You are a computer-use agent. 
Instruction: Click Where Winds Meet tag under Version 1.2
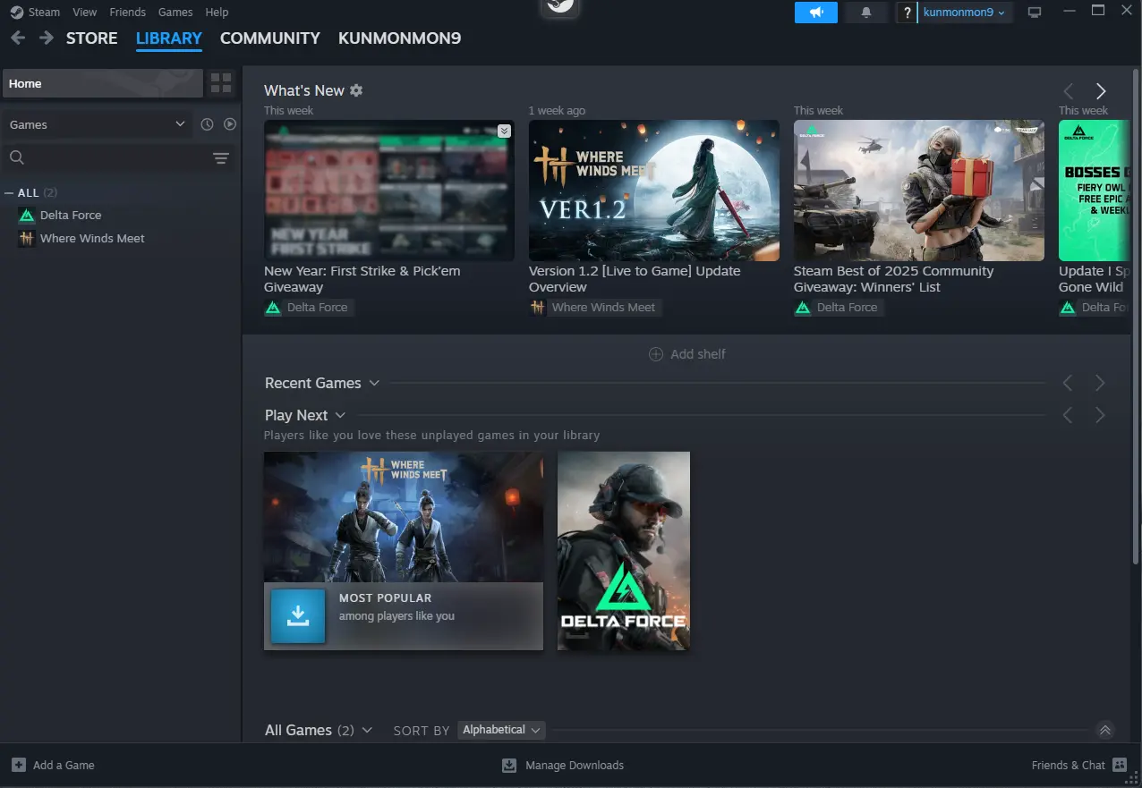(595, 308)
